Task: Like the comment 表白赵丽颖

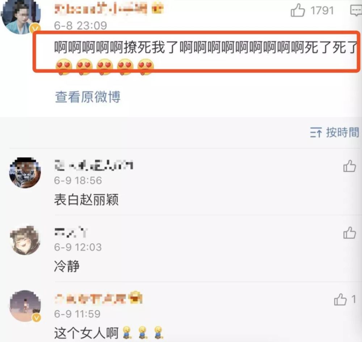Action: click(349, 166)
